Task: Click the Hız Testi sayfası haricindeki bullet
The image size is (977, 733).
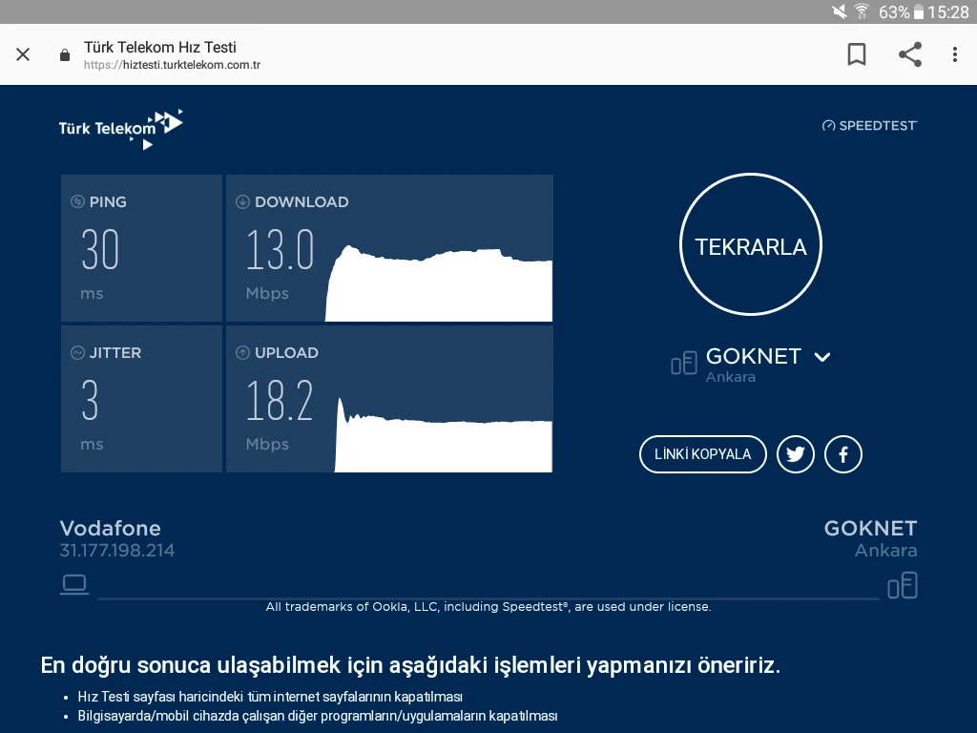Action: click(270, 697)
